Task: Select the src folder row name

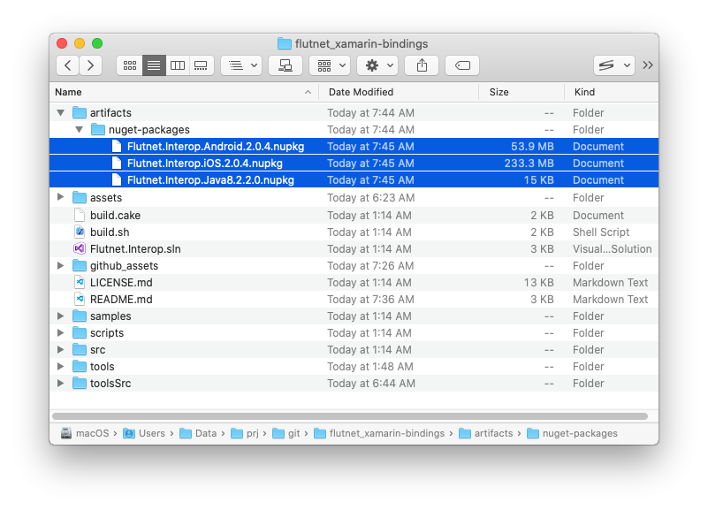Action: [x=97, y=350]
